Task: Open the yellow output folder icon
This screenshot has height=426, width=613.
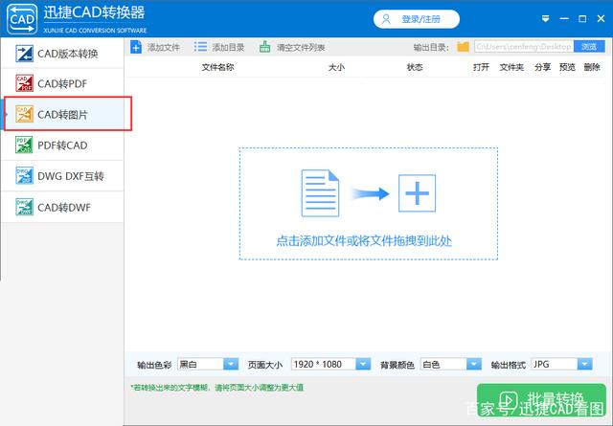Action: [x=463, y=47]
